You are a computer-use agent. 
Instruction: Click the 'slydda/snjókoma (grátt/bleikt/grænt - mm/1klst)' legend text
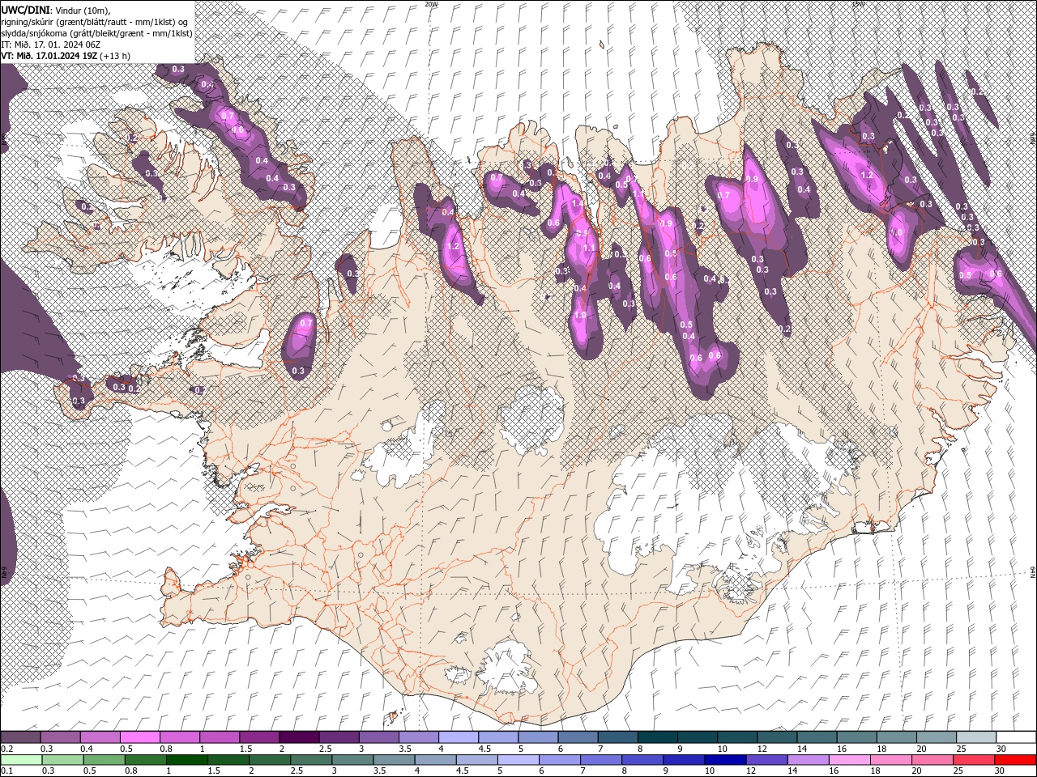pyautogui.click(x=97, y=33)
